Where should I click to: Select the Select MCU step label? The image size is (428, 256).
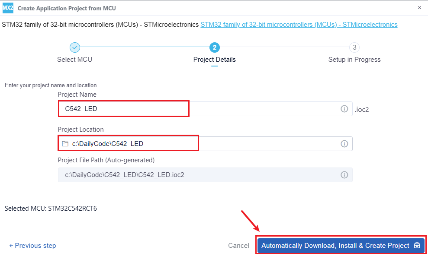click(74, 60)
